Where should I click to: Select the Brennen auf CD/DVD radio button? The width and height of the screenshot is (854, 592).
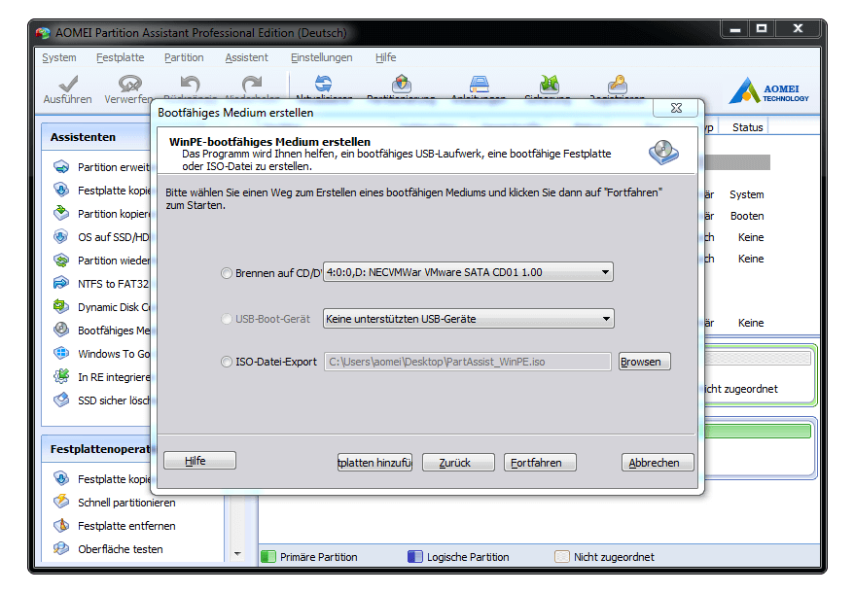pyautogui.click(x=227, y=273)
